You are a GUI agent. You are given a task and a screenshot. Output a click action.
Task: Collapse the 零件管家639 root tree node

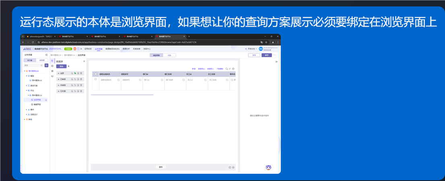[25, 71]
